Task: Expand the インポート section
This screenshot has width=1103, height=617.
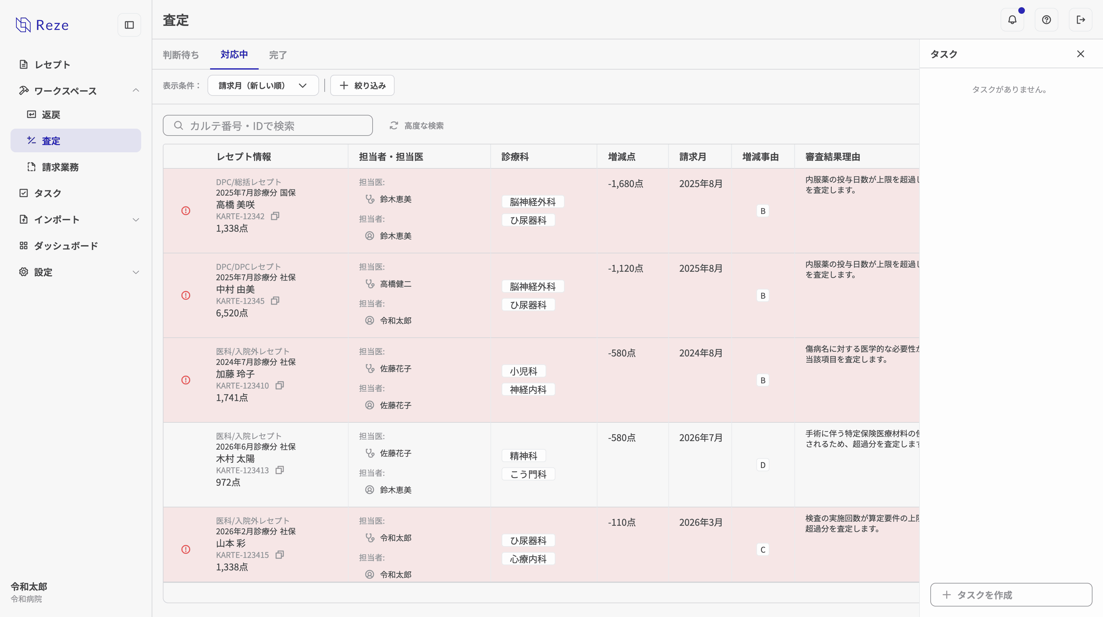Action: click(x=136, y=220)
